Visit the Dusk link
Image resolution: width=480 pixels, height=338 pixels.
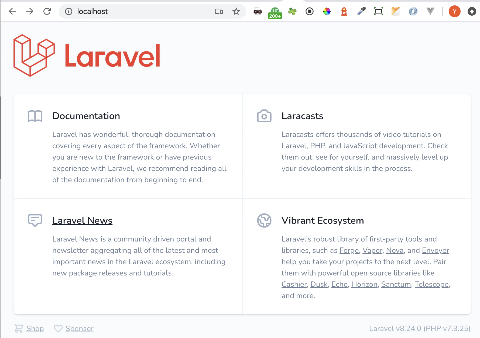319,284
